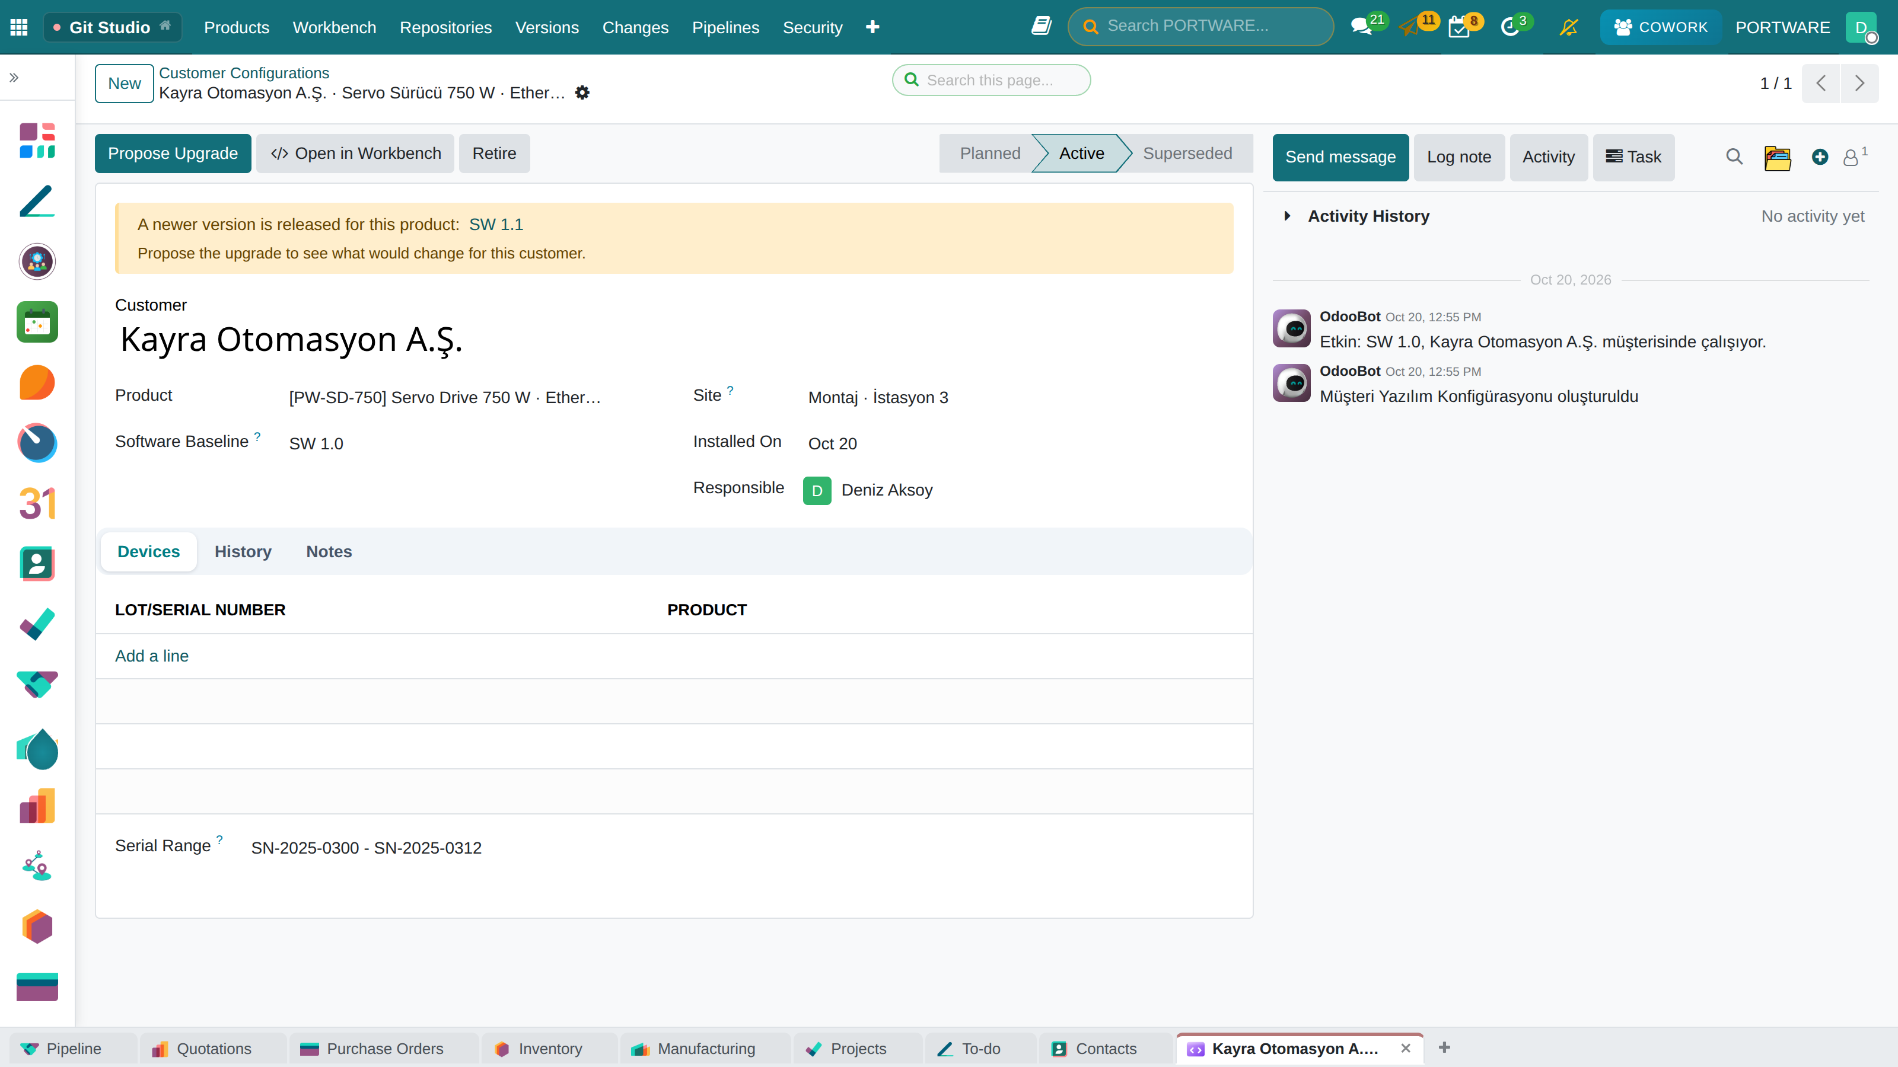Open Customer Configurations breadcrumb link
This screenshot has width=1898, height=1067.
pos(244,73)
